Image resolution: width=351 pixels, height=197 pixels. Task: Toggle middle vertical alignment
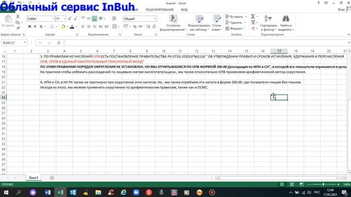coord(89,19)
